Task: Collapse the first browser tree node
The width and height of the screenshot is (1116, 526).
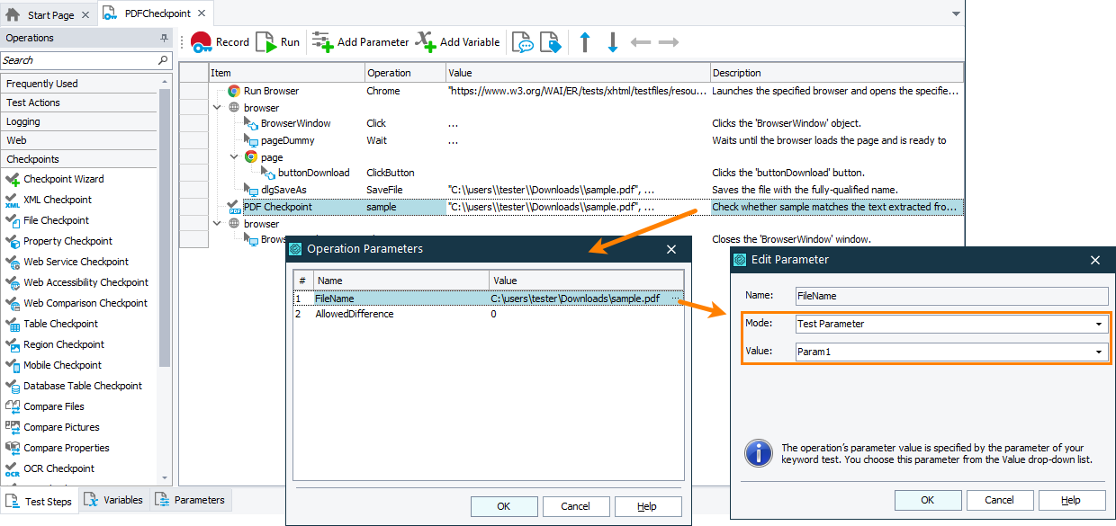Action: 217,108
